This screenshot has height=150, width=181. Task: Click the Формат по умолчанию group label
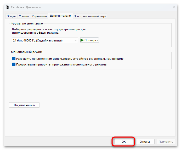(x=27, y=23)
